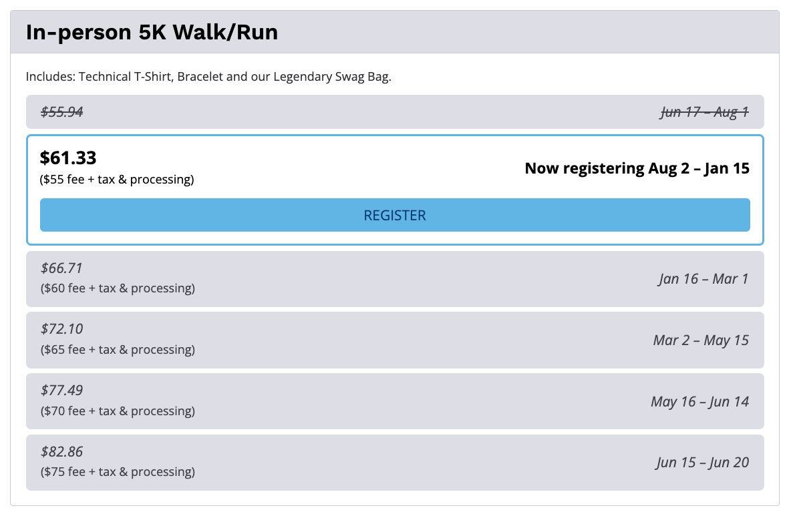The height and width of the screenshot is (514, 789).
Task: Select the $72.10 price
Action: pyautogui.click(x=61, y=329)
